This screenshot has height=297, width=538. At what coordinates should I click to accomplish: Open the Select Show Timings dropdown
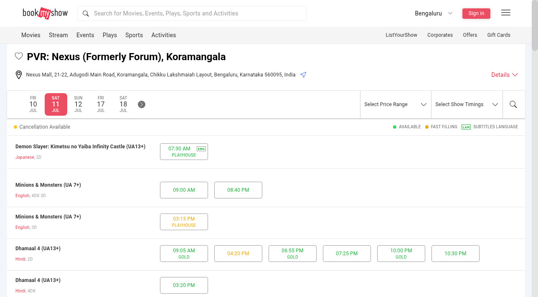point(467,104)
